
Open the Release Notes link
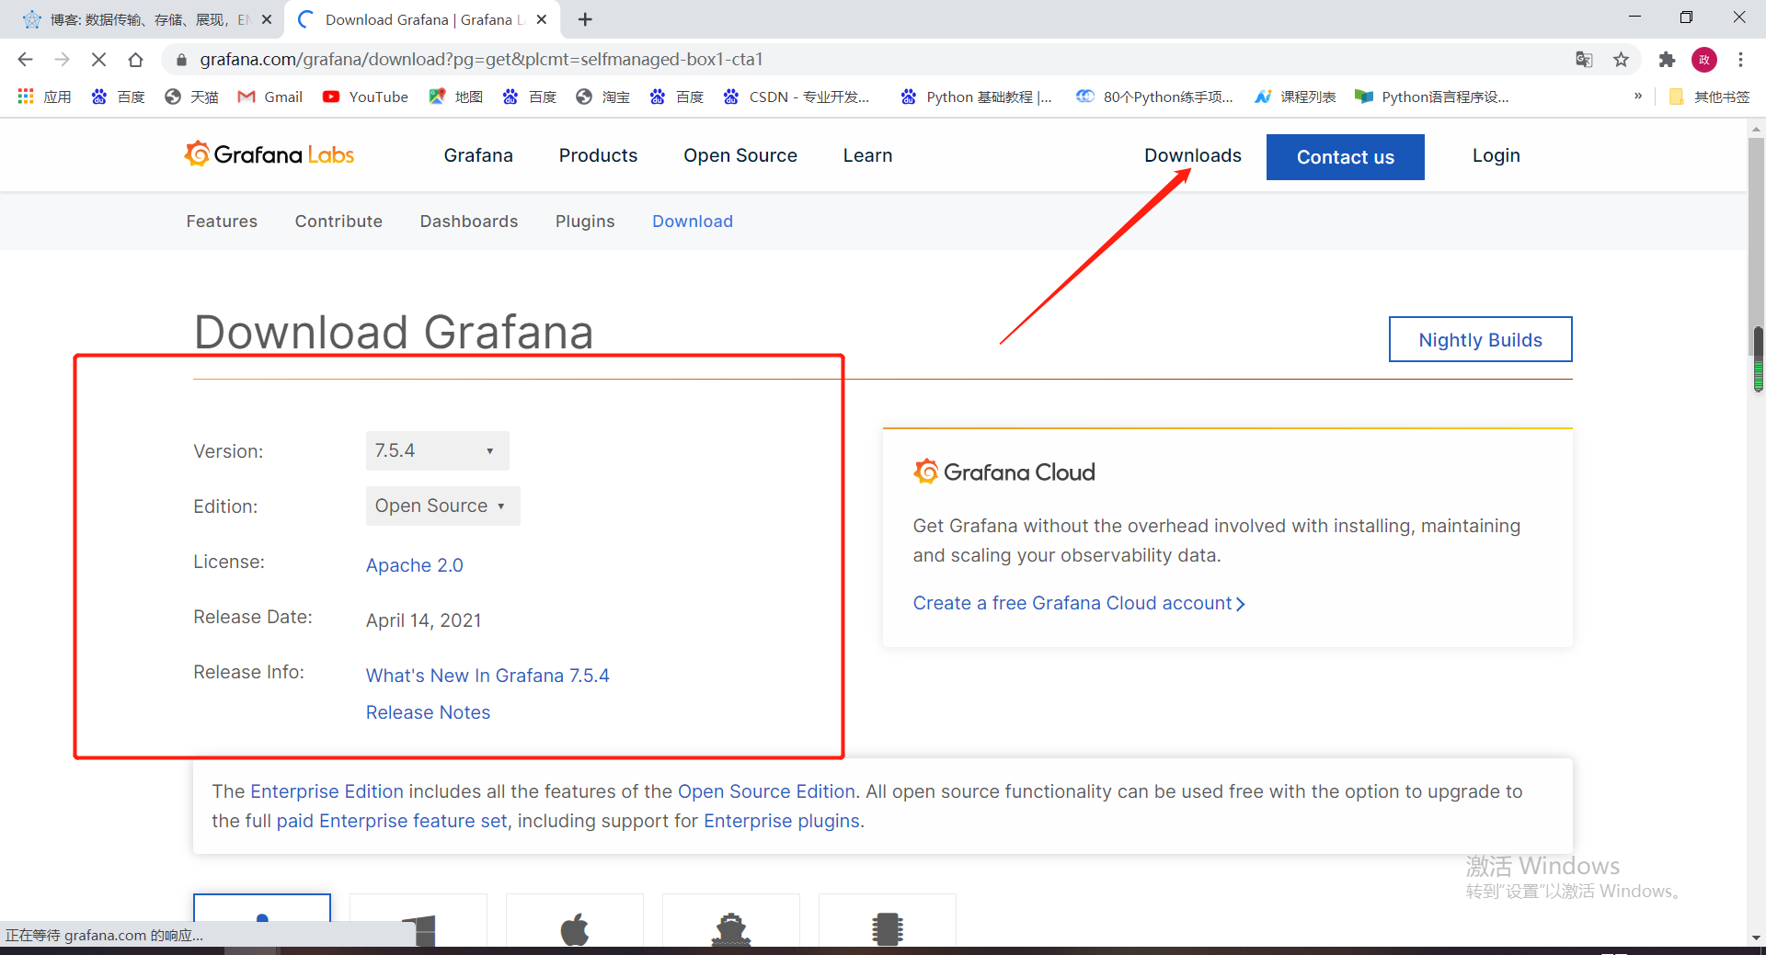(x=429, y=712)
